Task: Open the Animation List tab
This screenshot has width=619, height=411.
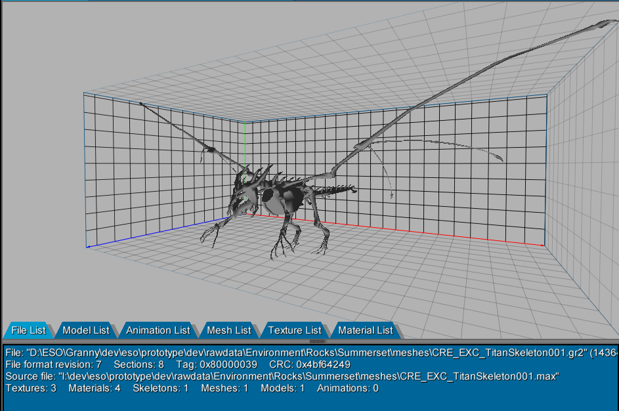Action: coord(158,330)
